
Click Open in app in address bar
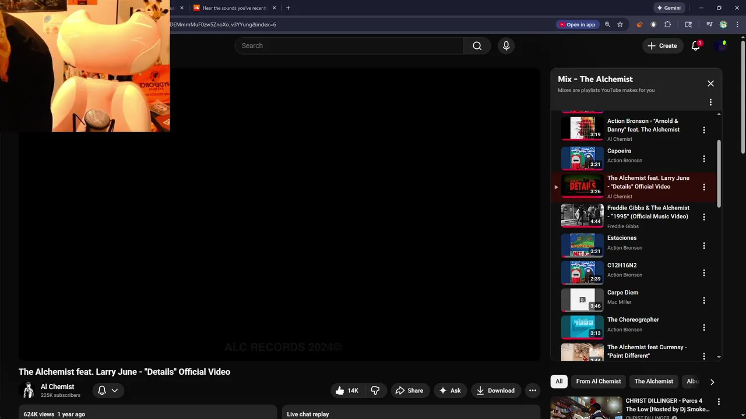click(577, 24)
